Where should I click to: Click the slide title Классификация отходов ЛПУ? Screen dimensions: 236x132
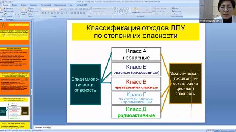coord(136,32)
